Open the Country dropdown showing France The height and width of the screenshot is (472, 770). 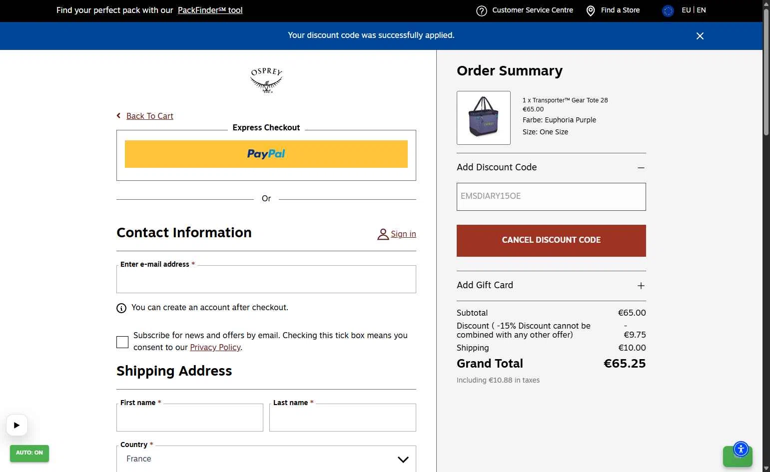click(x=266, y=459)
